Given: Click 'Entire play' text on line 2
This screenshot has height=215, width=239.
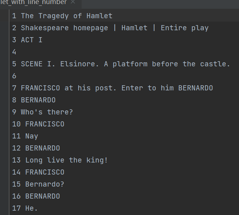Looking at the screenshot, I should tap(184, 28).
